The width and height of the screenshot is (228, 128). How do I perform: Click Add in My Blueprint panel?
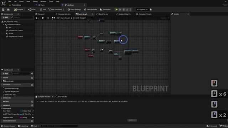click(x=5, y=74)
